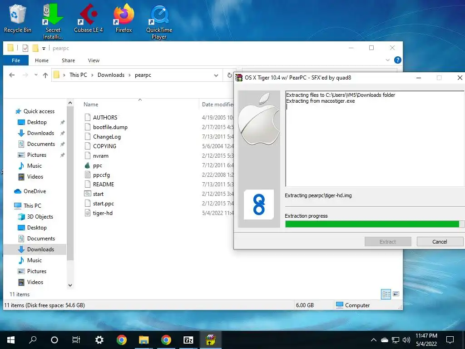
Task: Click the Properties checkmark icon in Explorer title bar
Action: click(25, 48)
